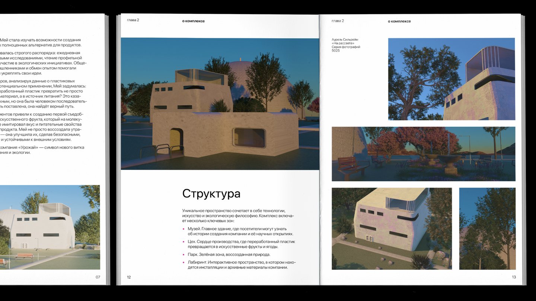Select "глава 2" header on page 12
Screen dimensions: 536x301
coord(133,20)
